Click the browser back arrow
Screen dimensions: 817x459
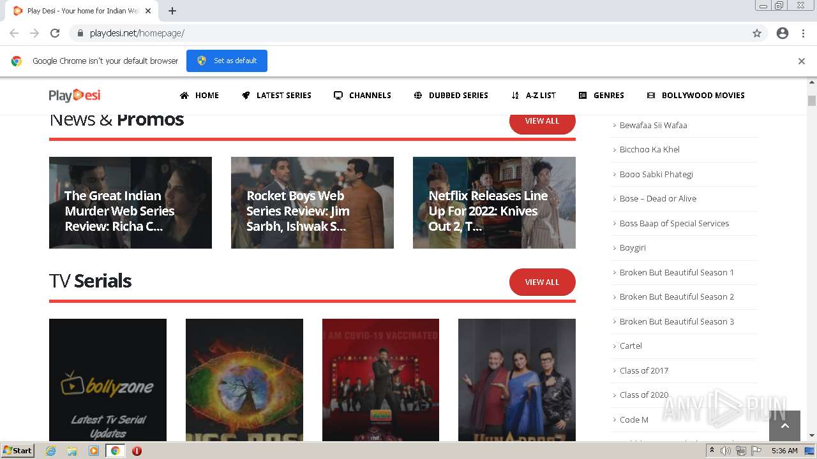click(14, 33)
